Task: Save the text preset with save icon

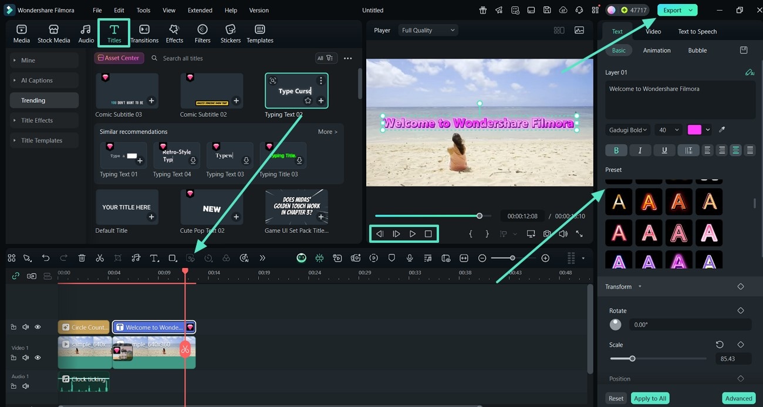Action: (x=744, y=50)
